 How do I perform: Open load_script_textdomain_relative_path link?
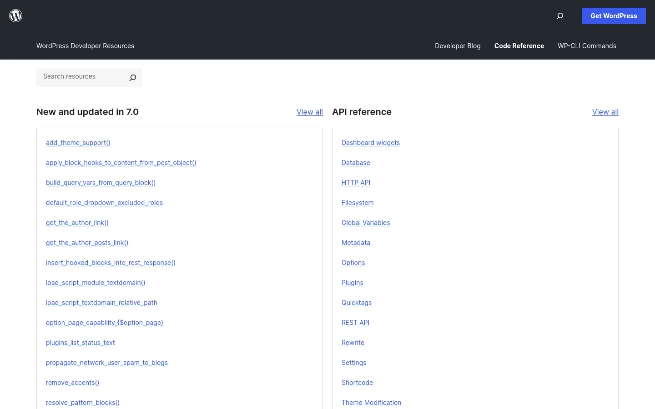[101, 303]
